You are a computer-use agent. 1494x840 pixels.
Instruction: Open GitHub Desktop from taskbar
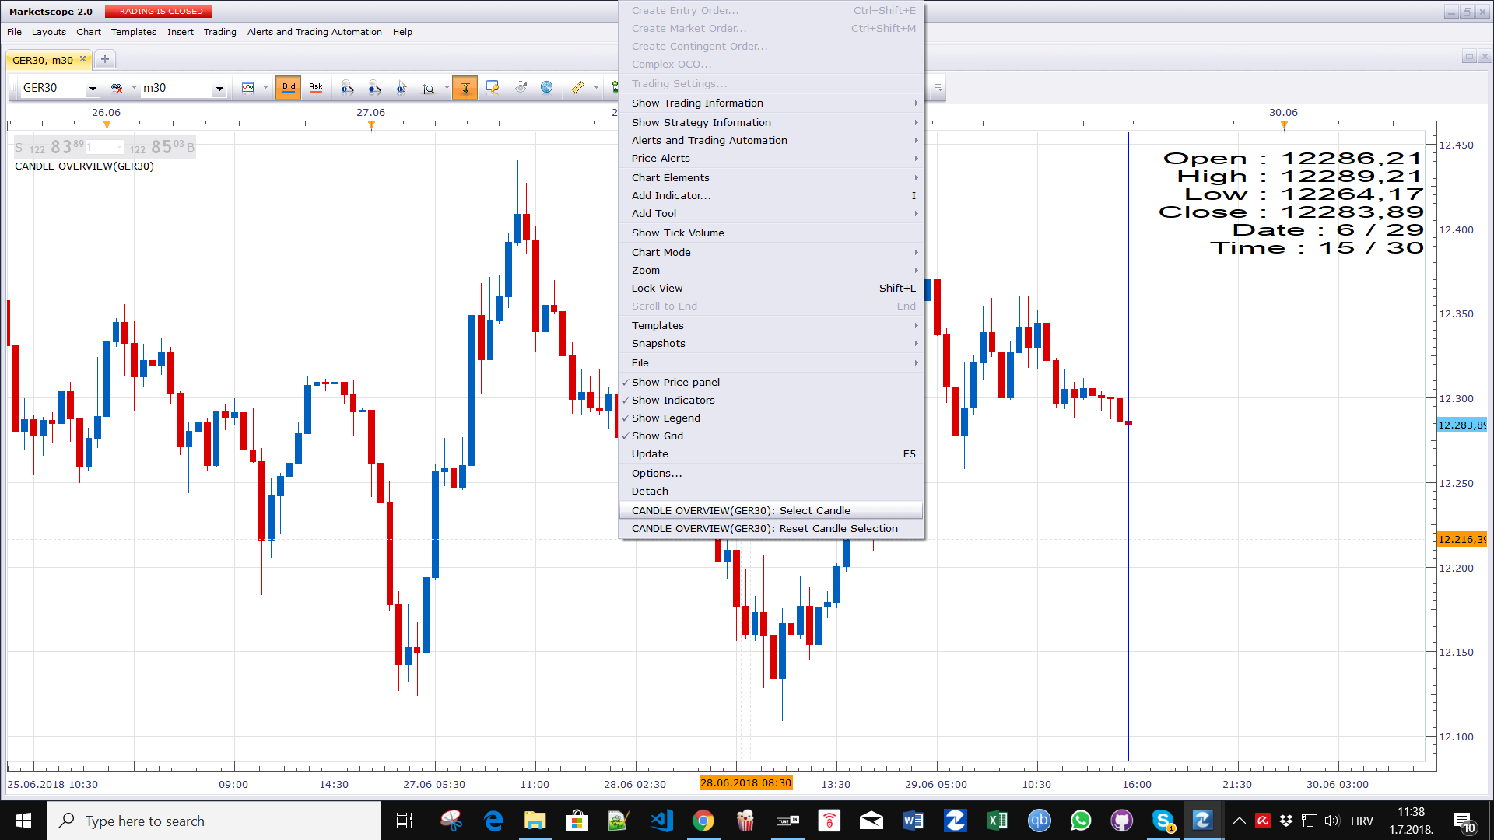tap(1121, 821)
